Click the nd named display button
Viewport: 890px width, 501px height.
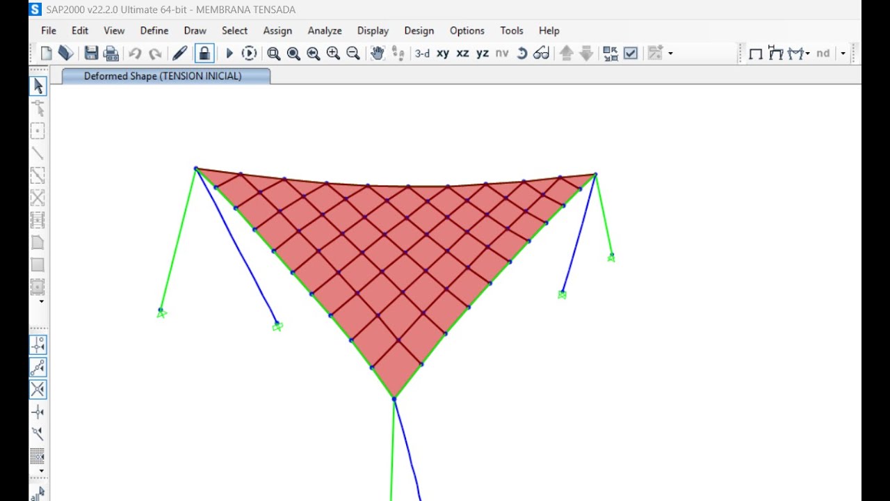pyautogui.click(x=823, y=53)
